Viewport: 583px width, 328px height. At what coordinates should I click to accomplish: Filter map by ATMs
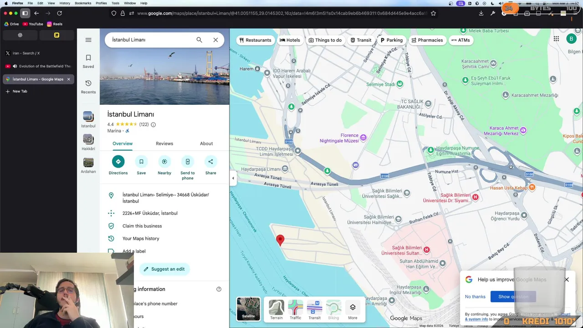click(x=460, y=40)
